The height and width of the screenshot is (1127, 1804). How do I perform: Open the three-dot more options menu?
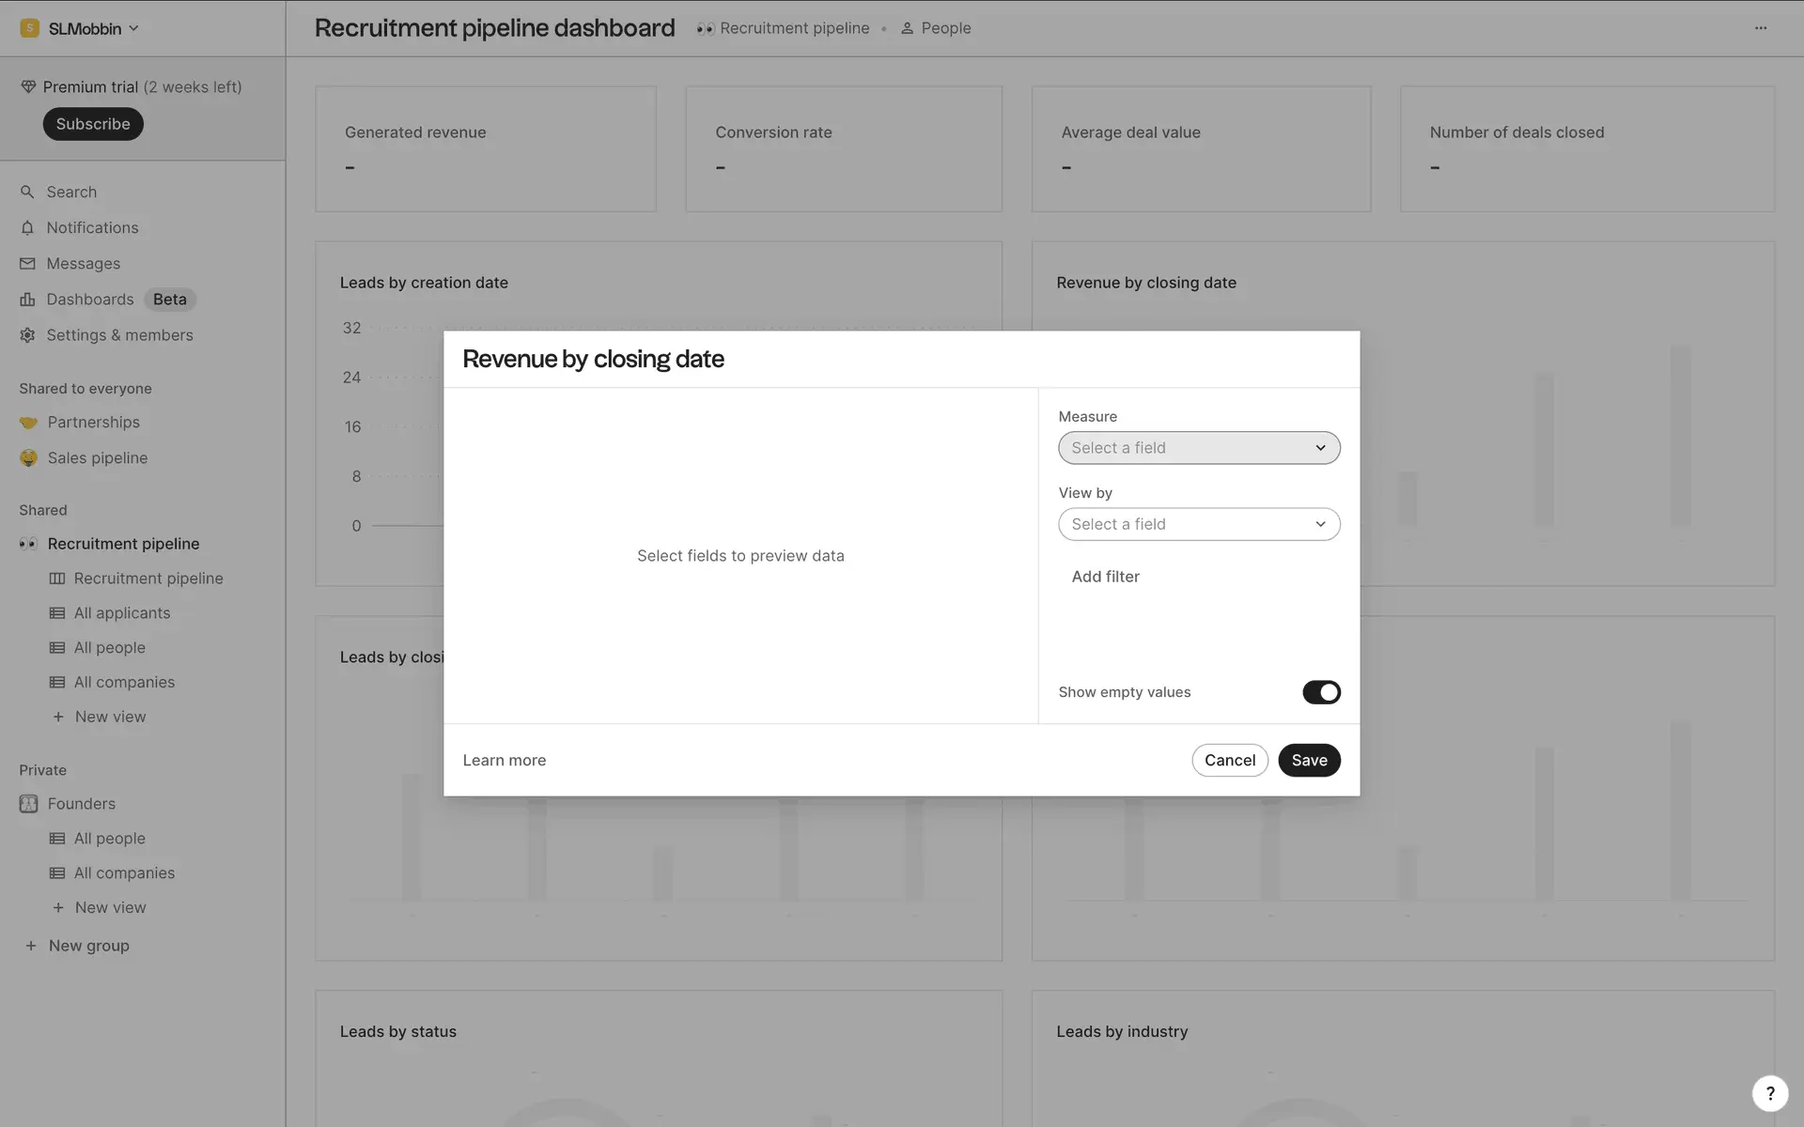(x=1760, y=28)
